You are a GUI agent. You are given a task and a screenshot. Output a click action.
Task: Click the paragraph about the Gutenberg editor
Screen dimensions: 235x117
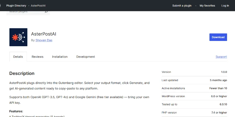pyautogui.click(x=79, y=86)
